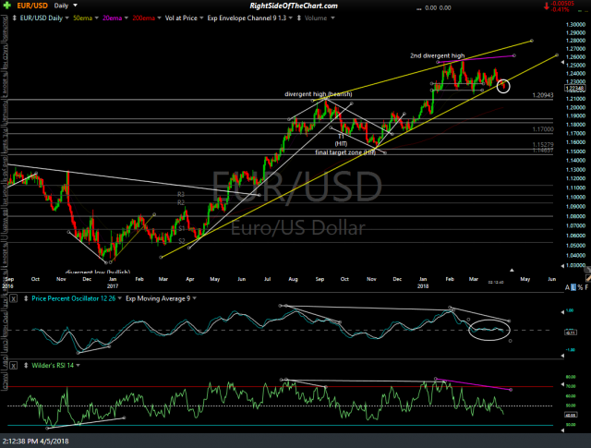
Task: Click the R2 resistance label
Action: pos(181,203)
